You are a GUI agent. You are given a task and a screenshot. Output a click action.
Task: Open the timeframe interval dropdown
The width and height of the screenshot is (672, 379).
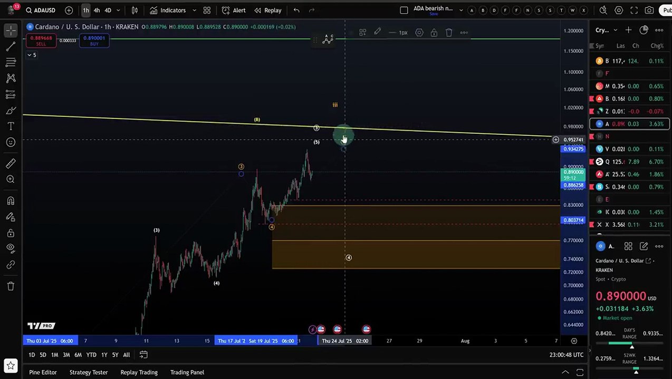coord(118,10)
